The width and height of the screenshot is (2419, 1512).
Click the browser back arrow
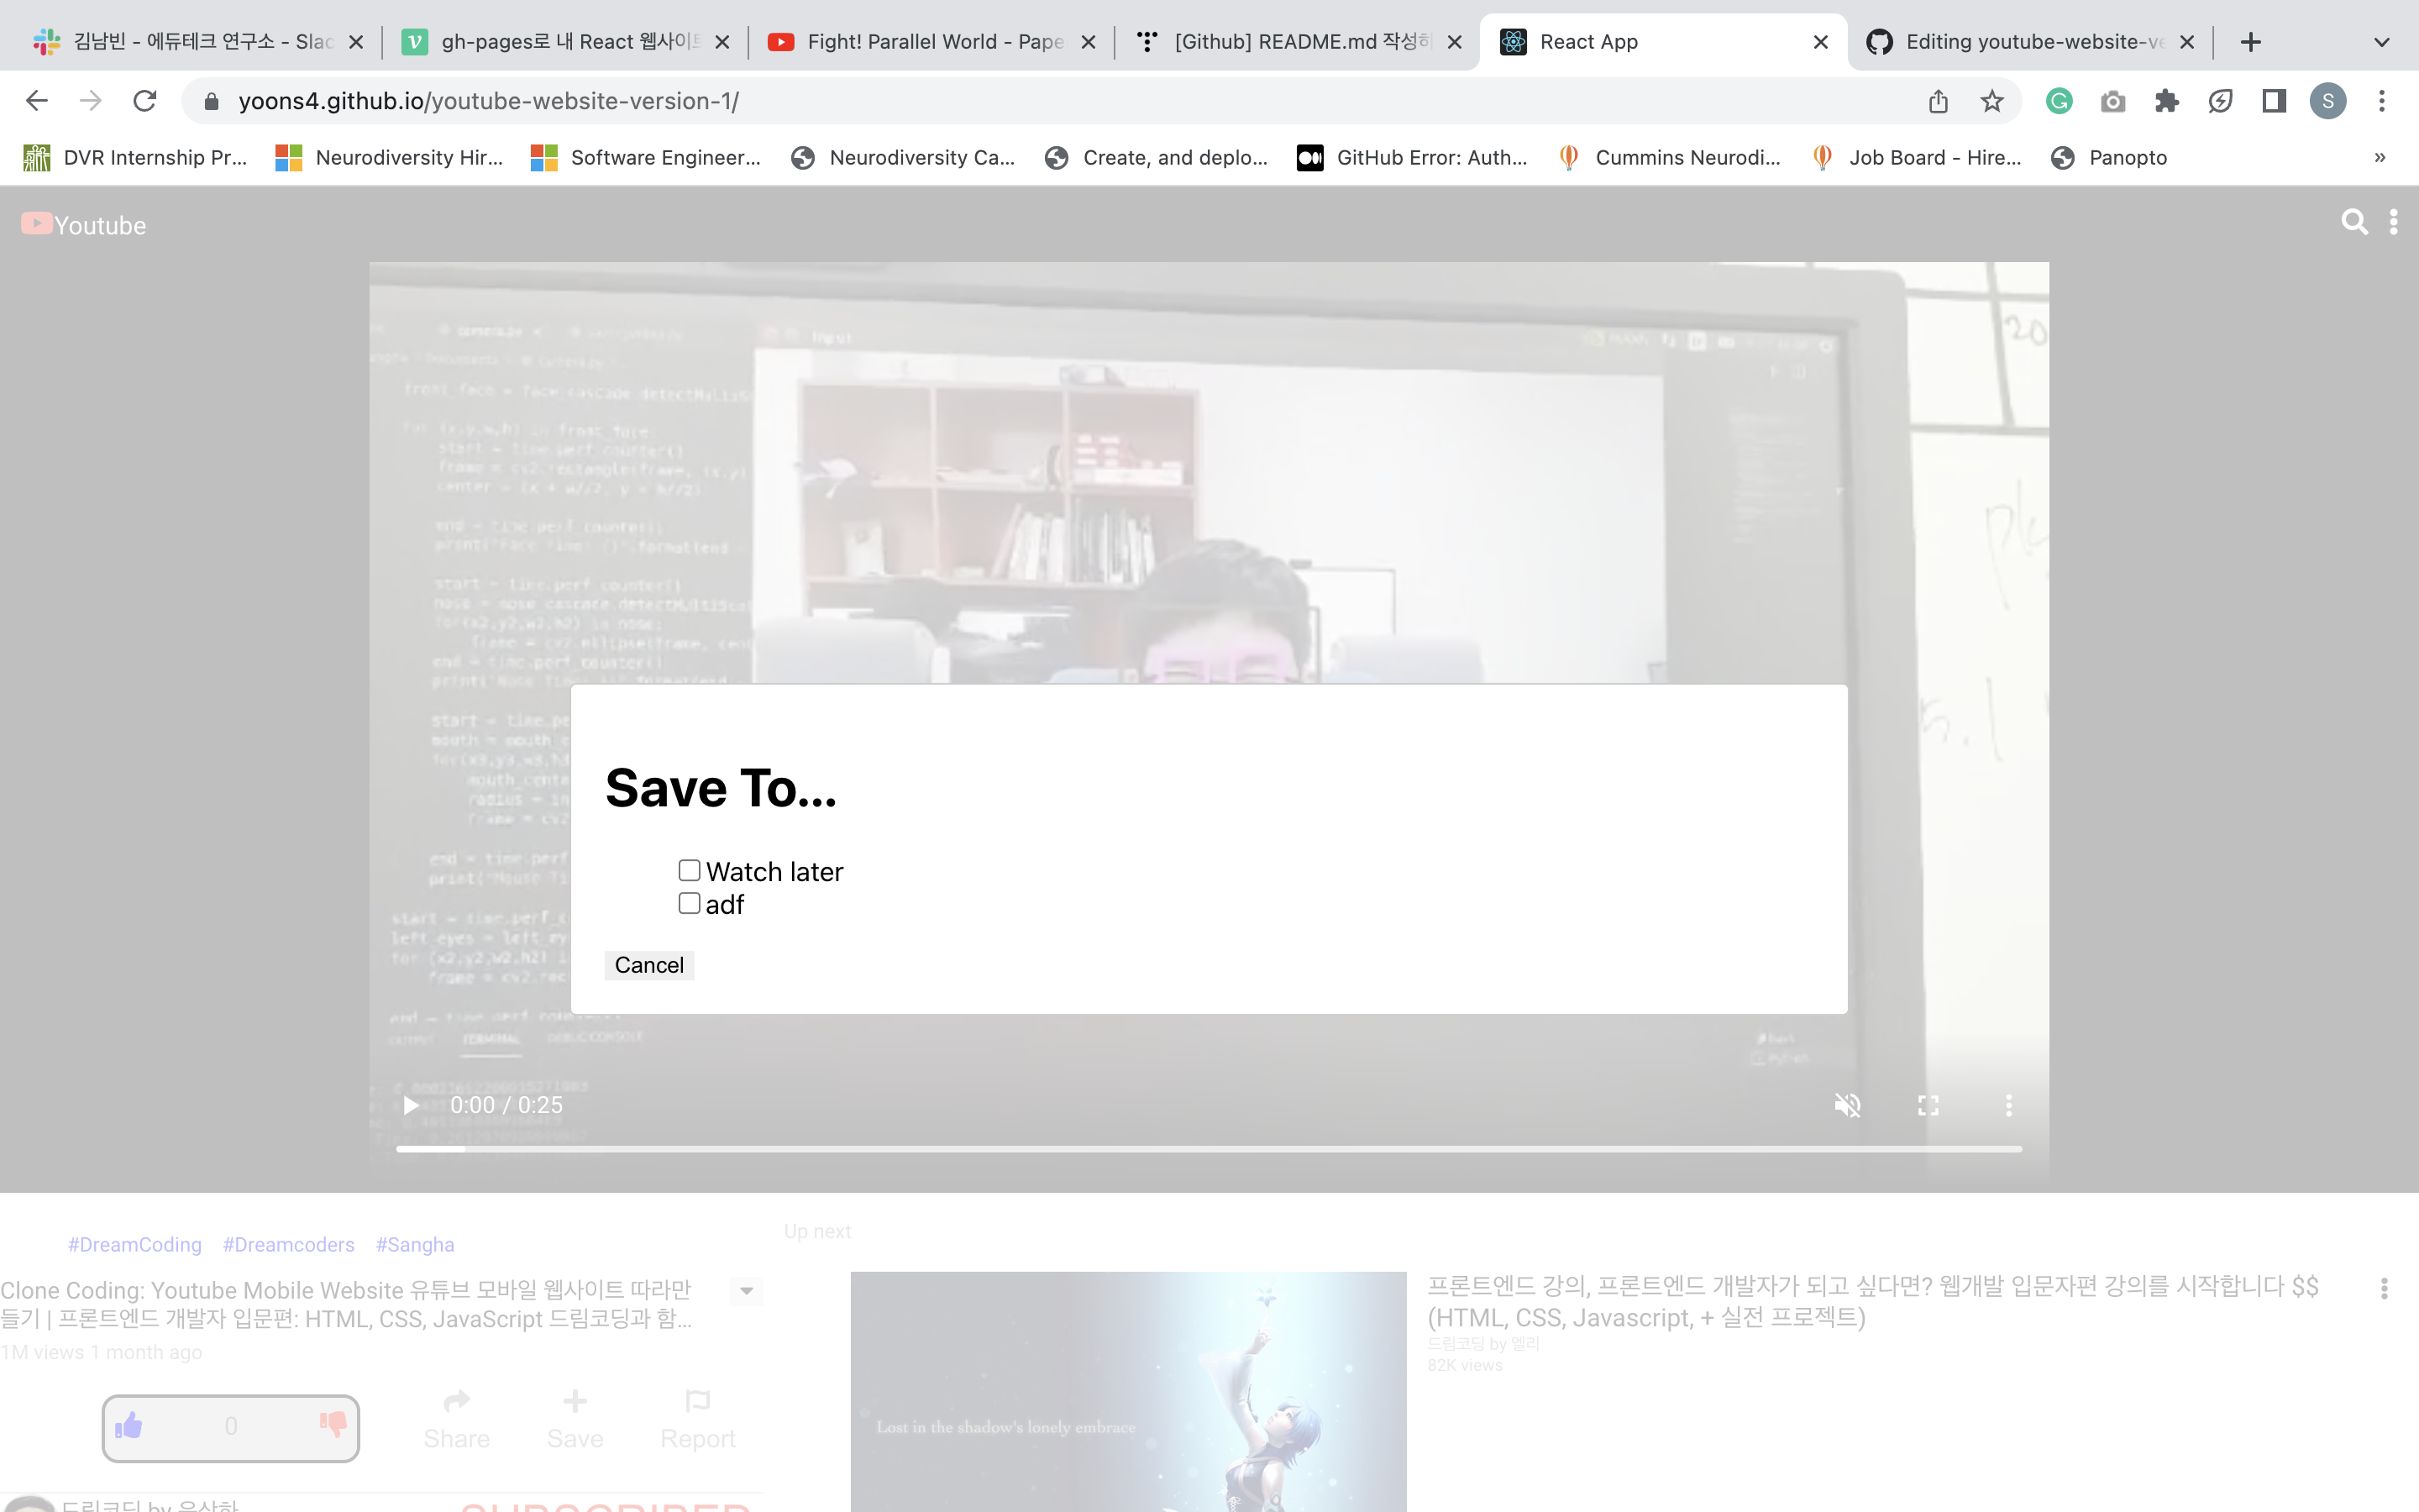pos(37,101)
